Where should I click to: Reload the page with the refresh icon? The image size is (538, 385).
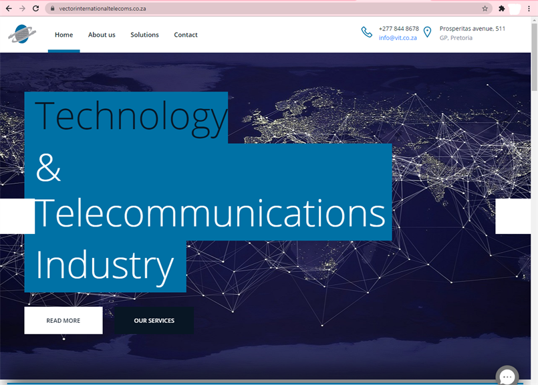[x=35, y=8]
